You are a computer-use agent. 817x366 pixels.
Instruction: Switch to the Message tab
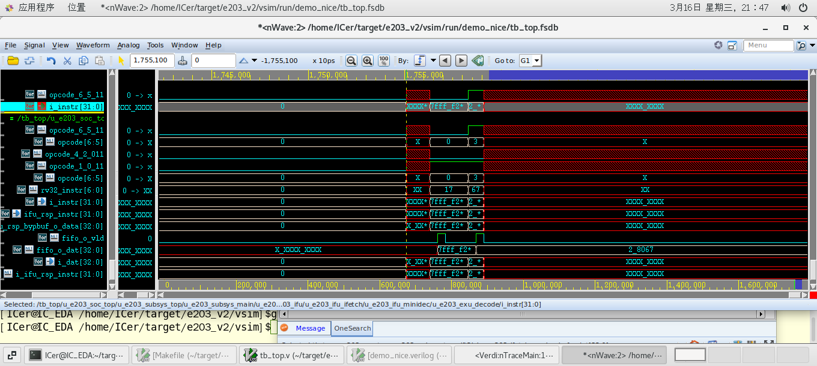310,328
